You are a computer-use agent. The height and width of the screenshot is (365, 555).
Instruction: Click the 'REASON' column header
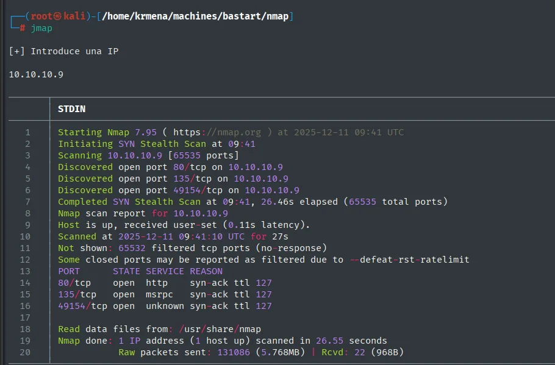pyautogui.click(x=206, y=271)
